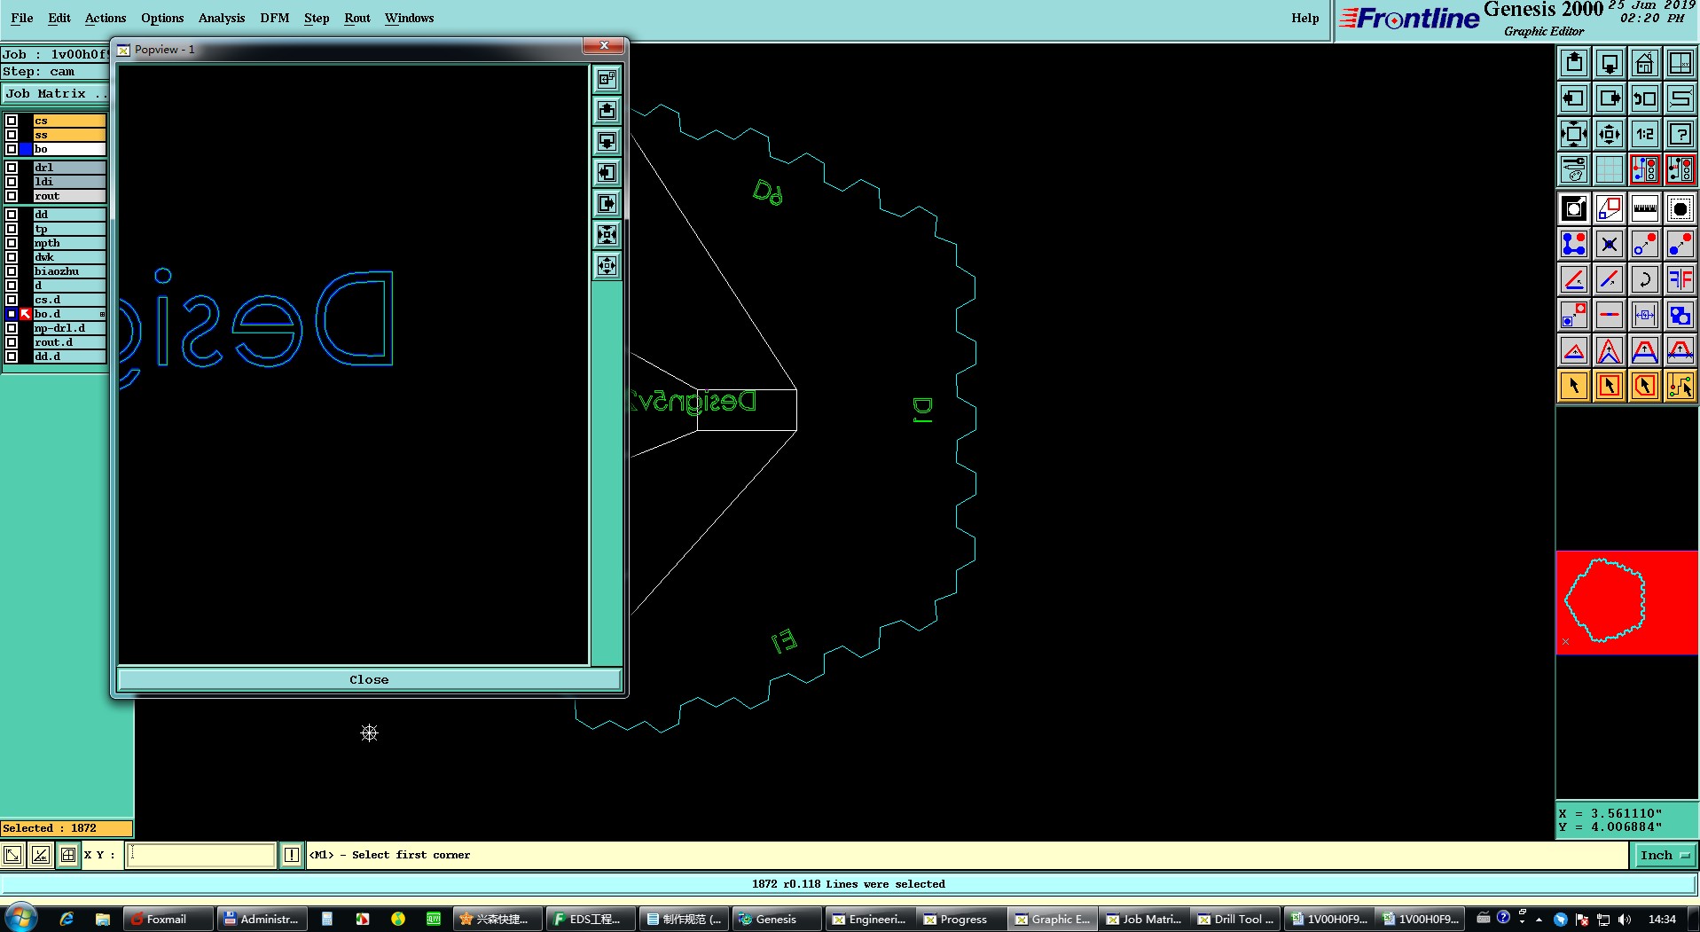
Task: Open the Windows Start button
Action: tap(21, 918)
